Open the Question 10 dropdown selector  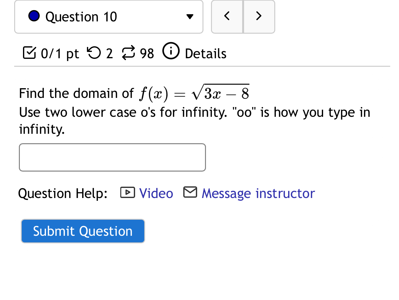(x=109, y=17)
